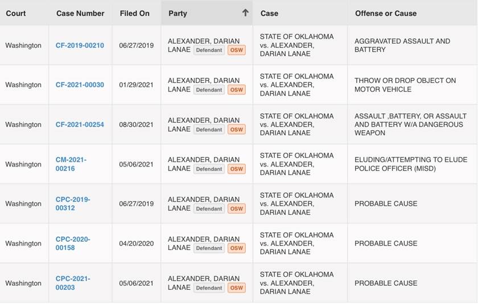
Task: Click OSW badge in aggravated assault row
Action: (236, 50)
